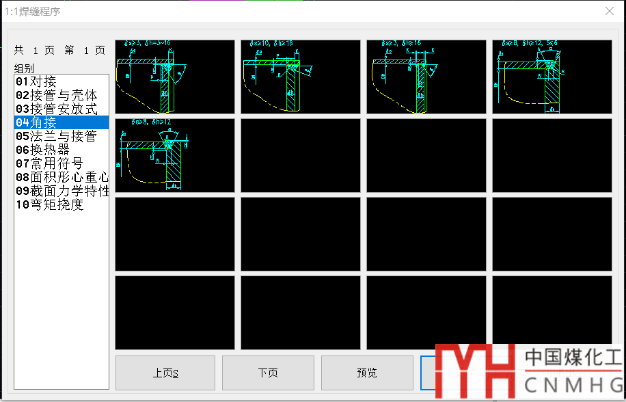Image resolution: width=626 pixels, height=402 pixels.
Task: Go to next page with 下页
Action: click(268, 373)
